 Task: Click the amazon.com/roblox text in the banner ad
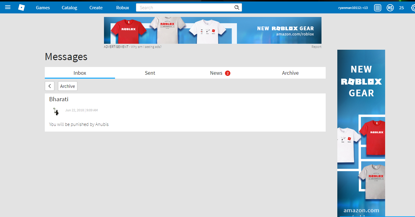(x=295, y=34)
